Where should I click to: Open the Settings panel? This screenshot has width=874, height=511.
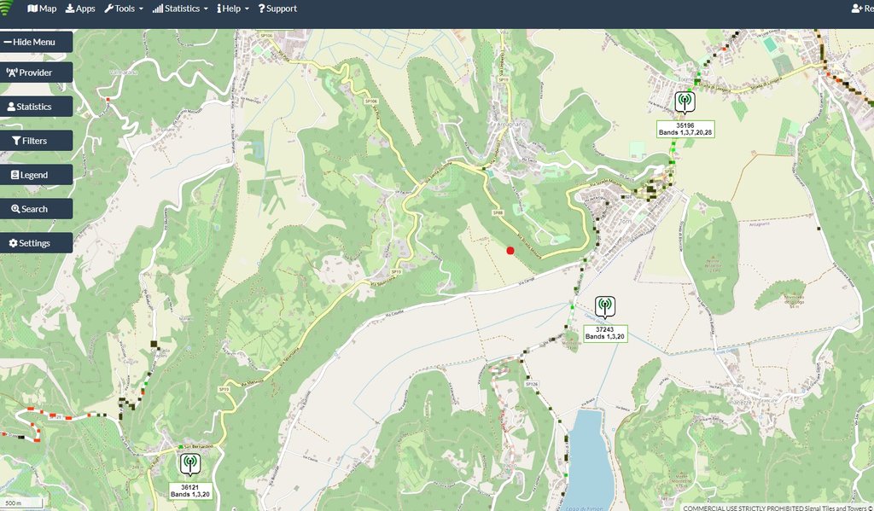tap(36, 243)
